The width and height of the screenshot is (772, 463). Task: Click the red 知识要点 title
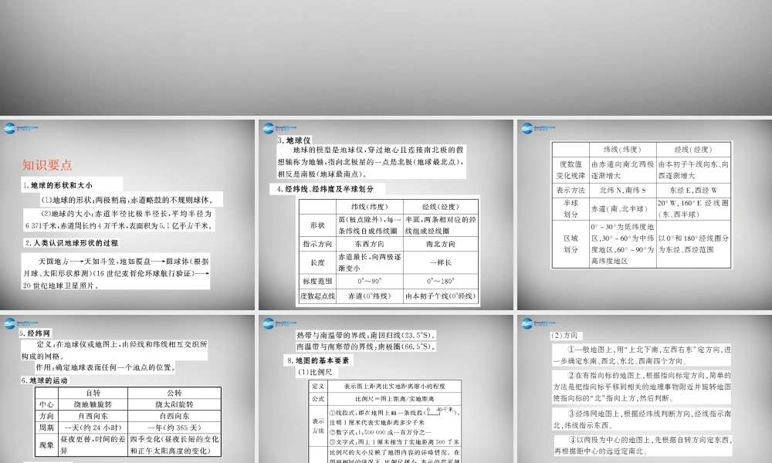pyautogui.click(x=47, y=165)
